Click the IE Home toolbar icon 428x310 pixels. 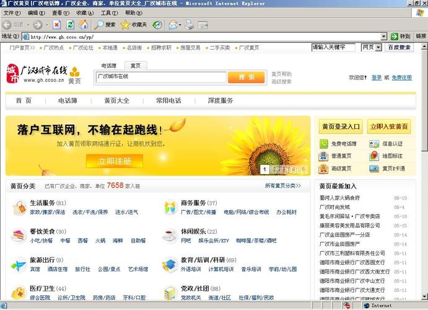point(83,25)
